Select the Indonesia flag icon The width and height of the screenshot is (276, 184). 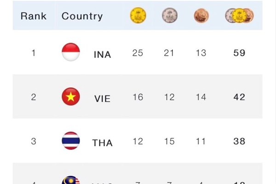71,52
